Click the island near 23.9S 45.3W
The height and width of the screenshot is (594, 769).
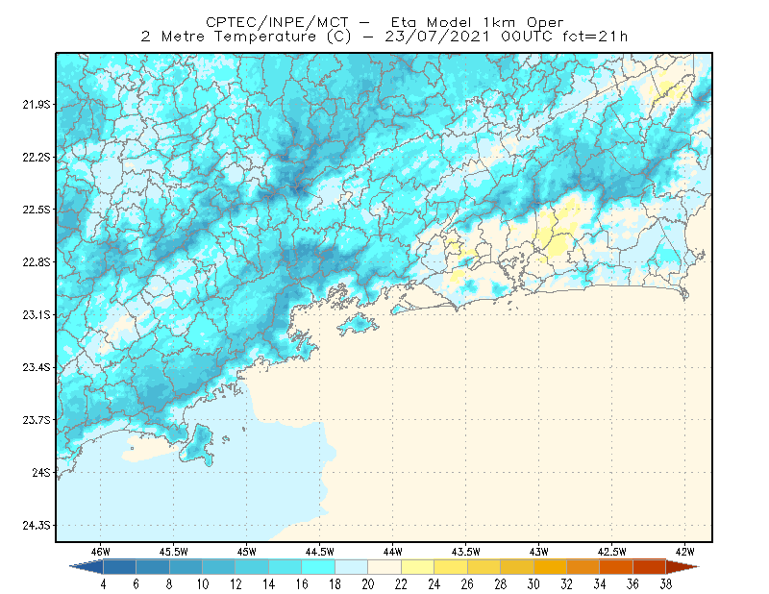pos(198,445)
